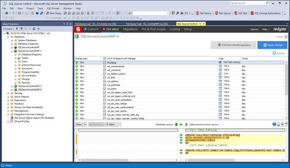The height and width of the screenshot is (168, 290).
Task: Click the Refresh icon in Object Explorer
Action: (34, 29)
